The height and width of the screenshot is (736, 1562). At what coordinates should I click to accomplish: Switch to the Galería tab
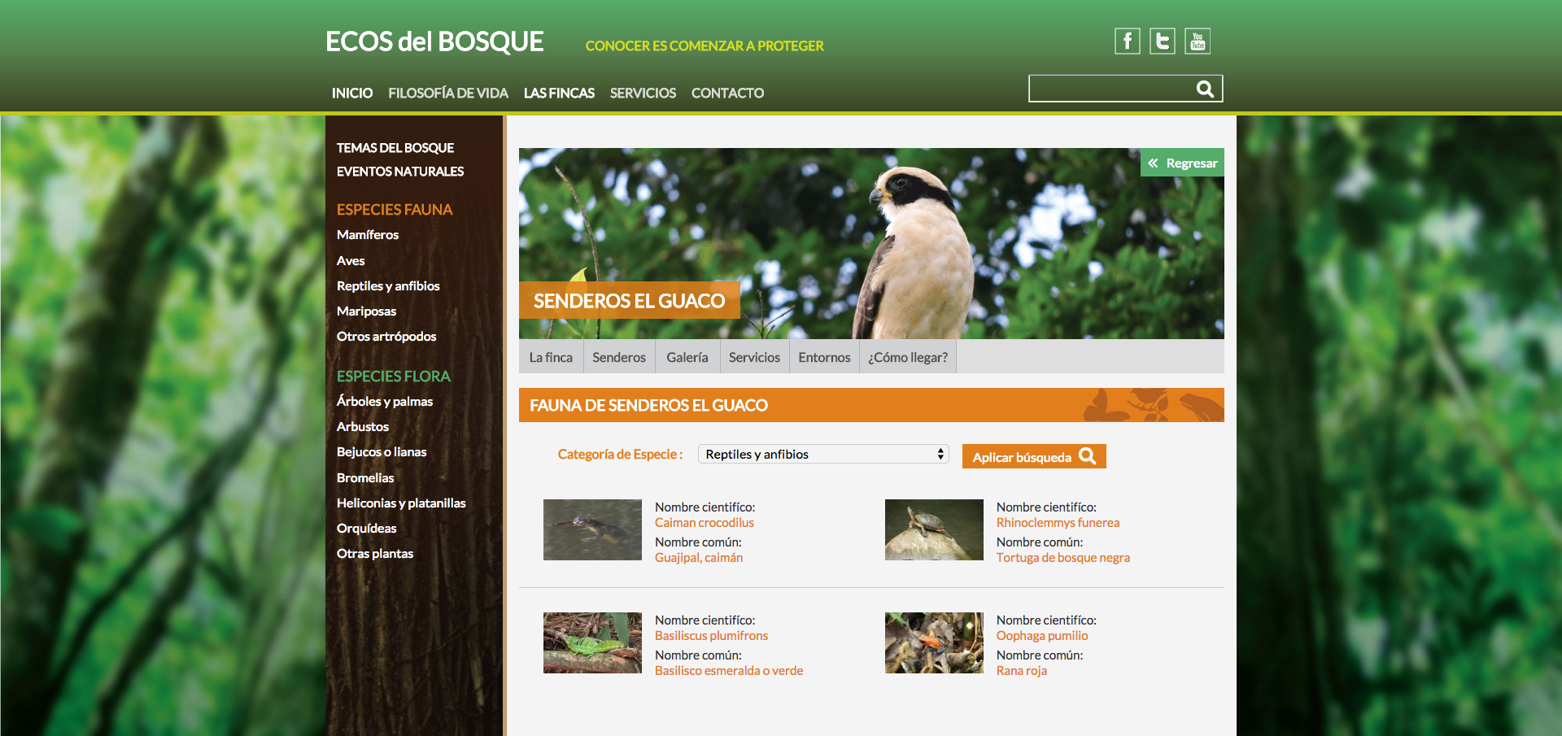[x=687, y=357]
